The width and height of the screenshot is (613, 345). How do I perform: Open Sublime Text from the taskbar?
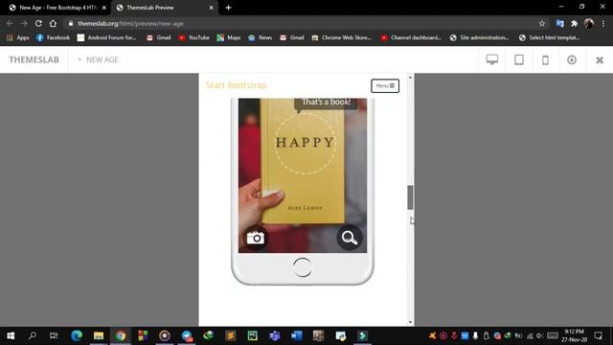coord(230,335)
